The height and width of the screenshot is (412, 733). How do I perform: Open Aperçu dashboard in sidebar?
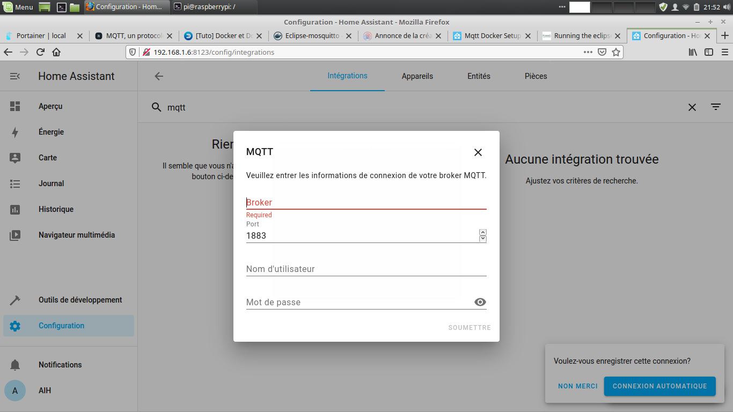click(x=50, y=106)
